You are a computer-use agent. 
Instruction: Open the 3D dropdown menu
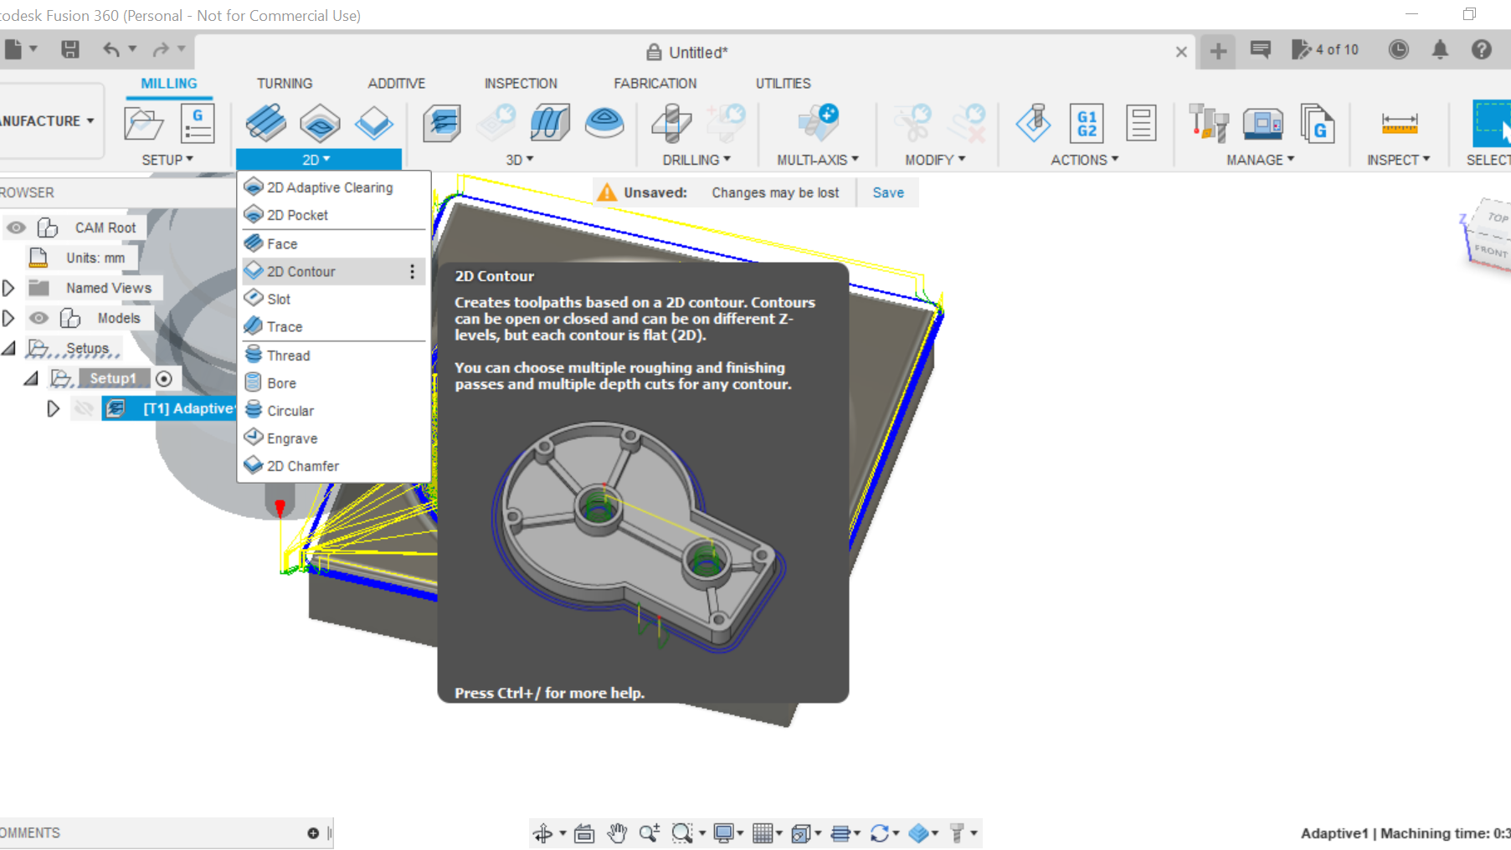[520, 160]
